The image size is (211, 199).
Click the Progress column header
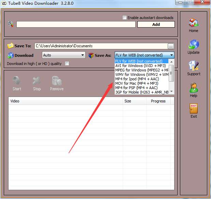[x=159, y=101]
